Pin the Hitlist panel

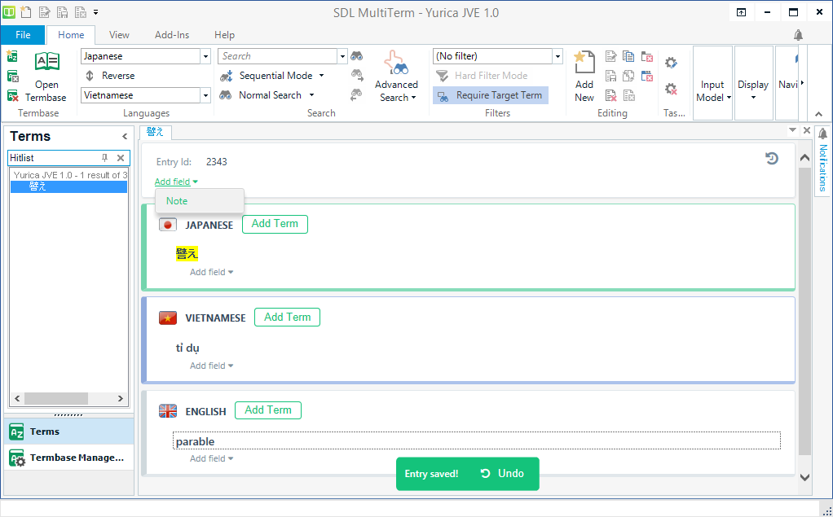pos(104,158)
